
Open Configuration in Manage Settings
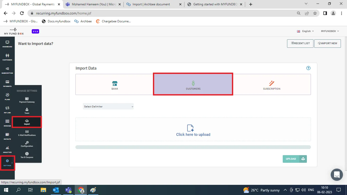click(x=27, y=144)
